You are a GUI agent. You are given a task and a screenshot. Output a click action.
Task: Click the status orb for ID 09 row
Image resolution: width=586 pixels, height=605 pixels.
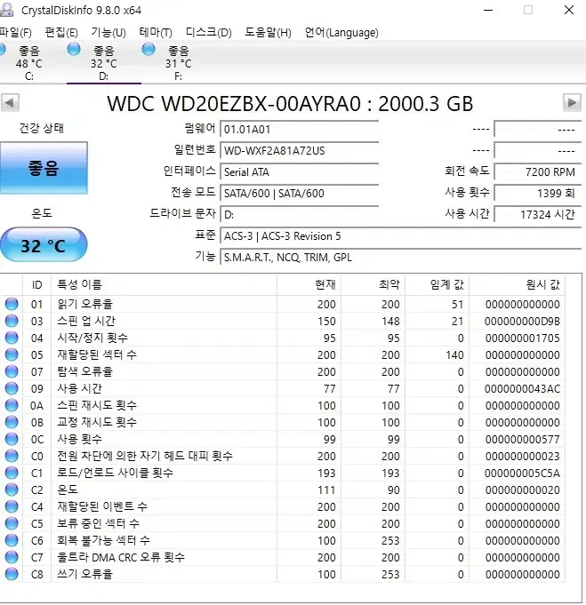pyautogui.click(x=12, y=388)
